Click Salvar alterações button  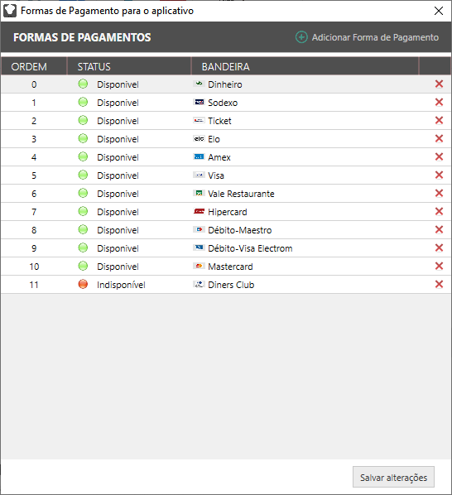[393, 477]
